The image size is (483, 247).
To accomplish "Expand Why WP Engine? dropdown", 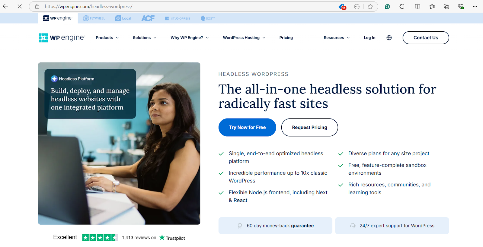I will 190,38.
